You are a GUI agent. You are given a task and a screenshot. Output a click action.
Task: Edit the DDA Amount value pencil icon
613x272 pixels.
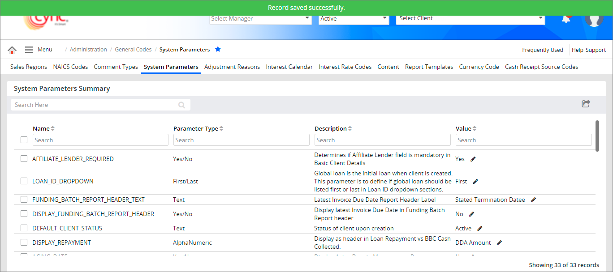point(500,242)
